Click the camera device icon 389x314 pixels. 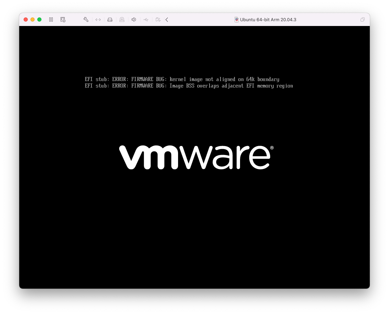pos(122,19)
